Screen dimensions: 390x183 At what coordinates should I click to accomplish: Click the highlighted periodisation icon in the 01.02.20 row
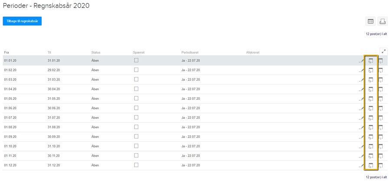point(371,70)
